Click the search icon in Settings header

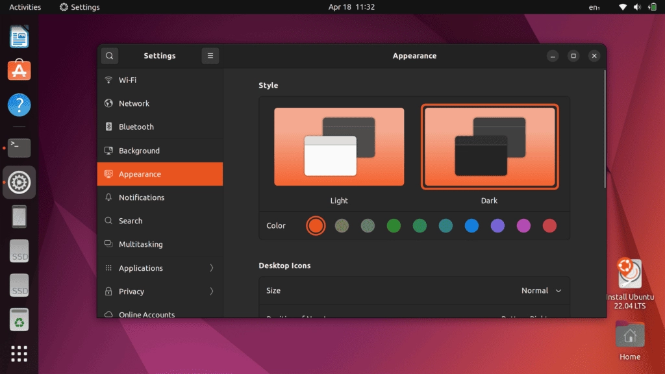point(109,56)
